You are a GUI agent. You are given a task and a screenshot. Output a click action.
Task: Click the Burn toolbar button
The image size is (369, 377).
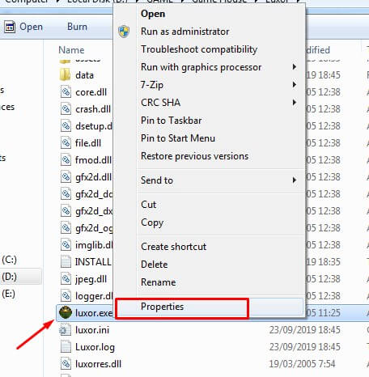click(x=77, y=27)
